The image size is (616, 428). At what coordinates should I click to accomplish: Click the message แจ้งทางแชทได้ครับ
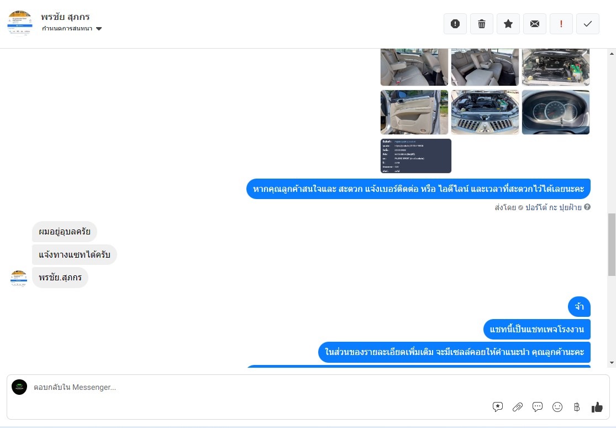point(74,254)
